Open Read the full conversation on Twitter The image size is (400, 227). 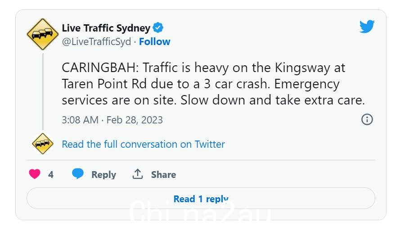tap(144, 144)
